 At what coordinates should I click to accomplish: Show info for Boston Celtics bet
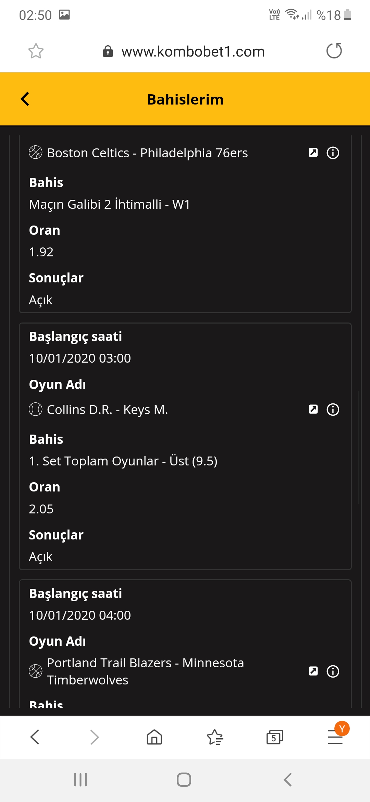click(333, 153)
